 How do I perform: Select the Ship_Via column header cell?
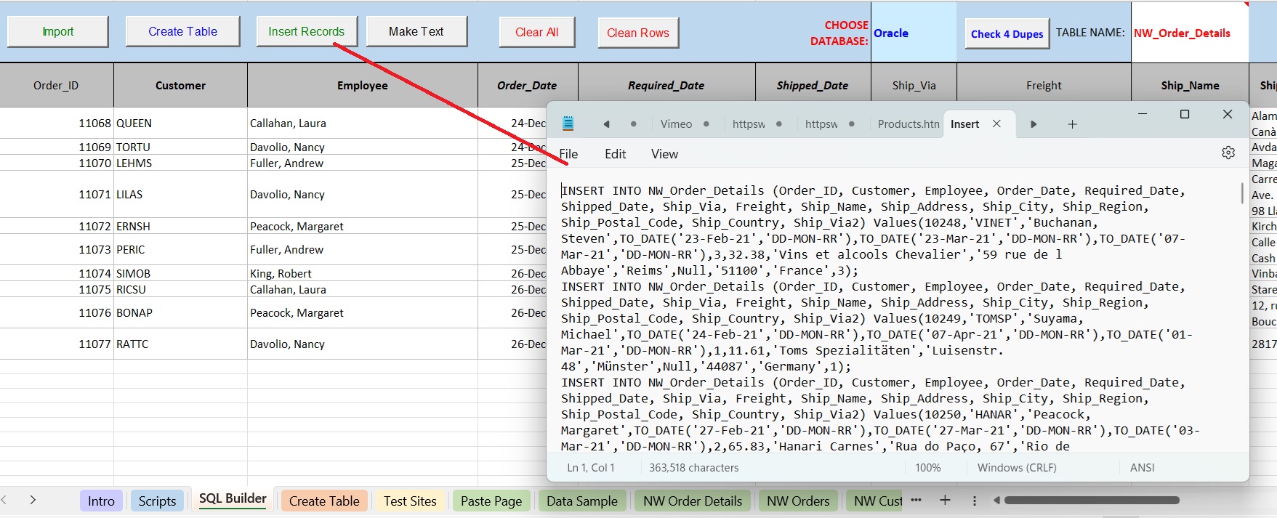pyautogui.click(x=914, y=86)
